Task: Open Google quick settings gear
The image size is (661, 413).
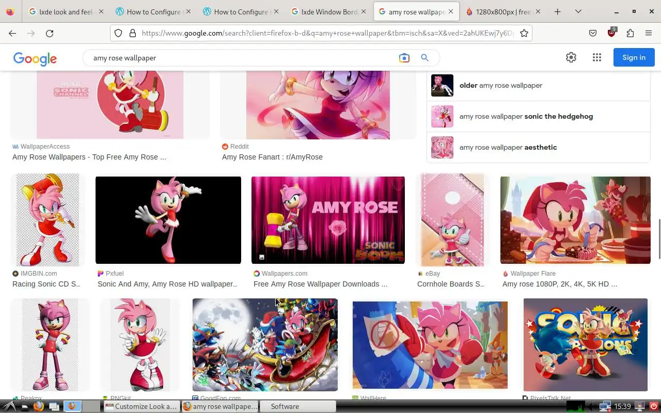Action: tap(571, 57)
